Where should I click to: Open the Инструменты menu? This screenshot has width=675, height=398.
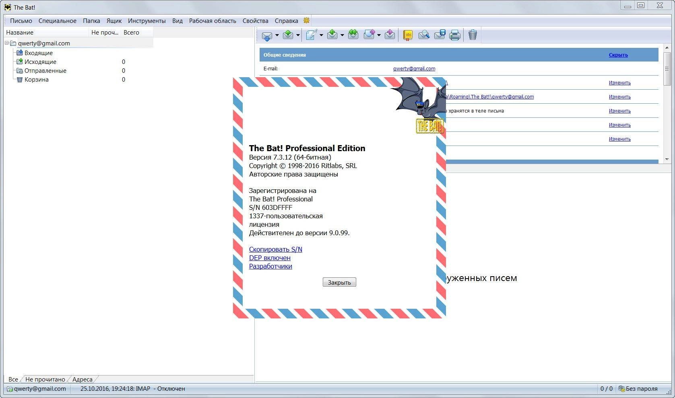[x=147, y=21]
